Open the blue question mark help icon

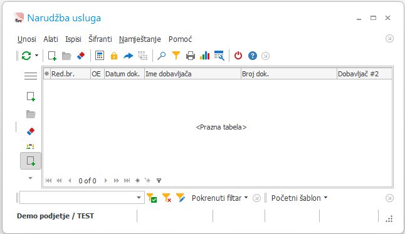[x=253, y=56]
